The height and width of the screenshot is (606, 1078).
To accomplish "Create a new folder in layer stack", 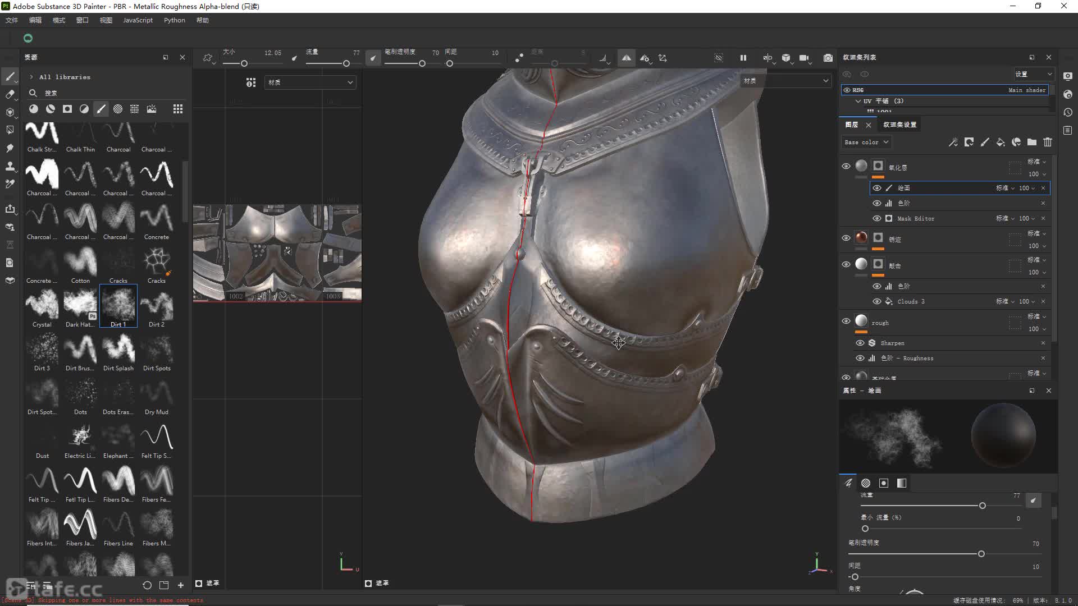I will (x=1032, y=143).
